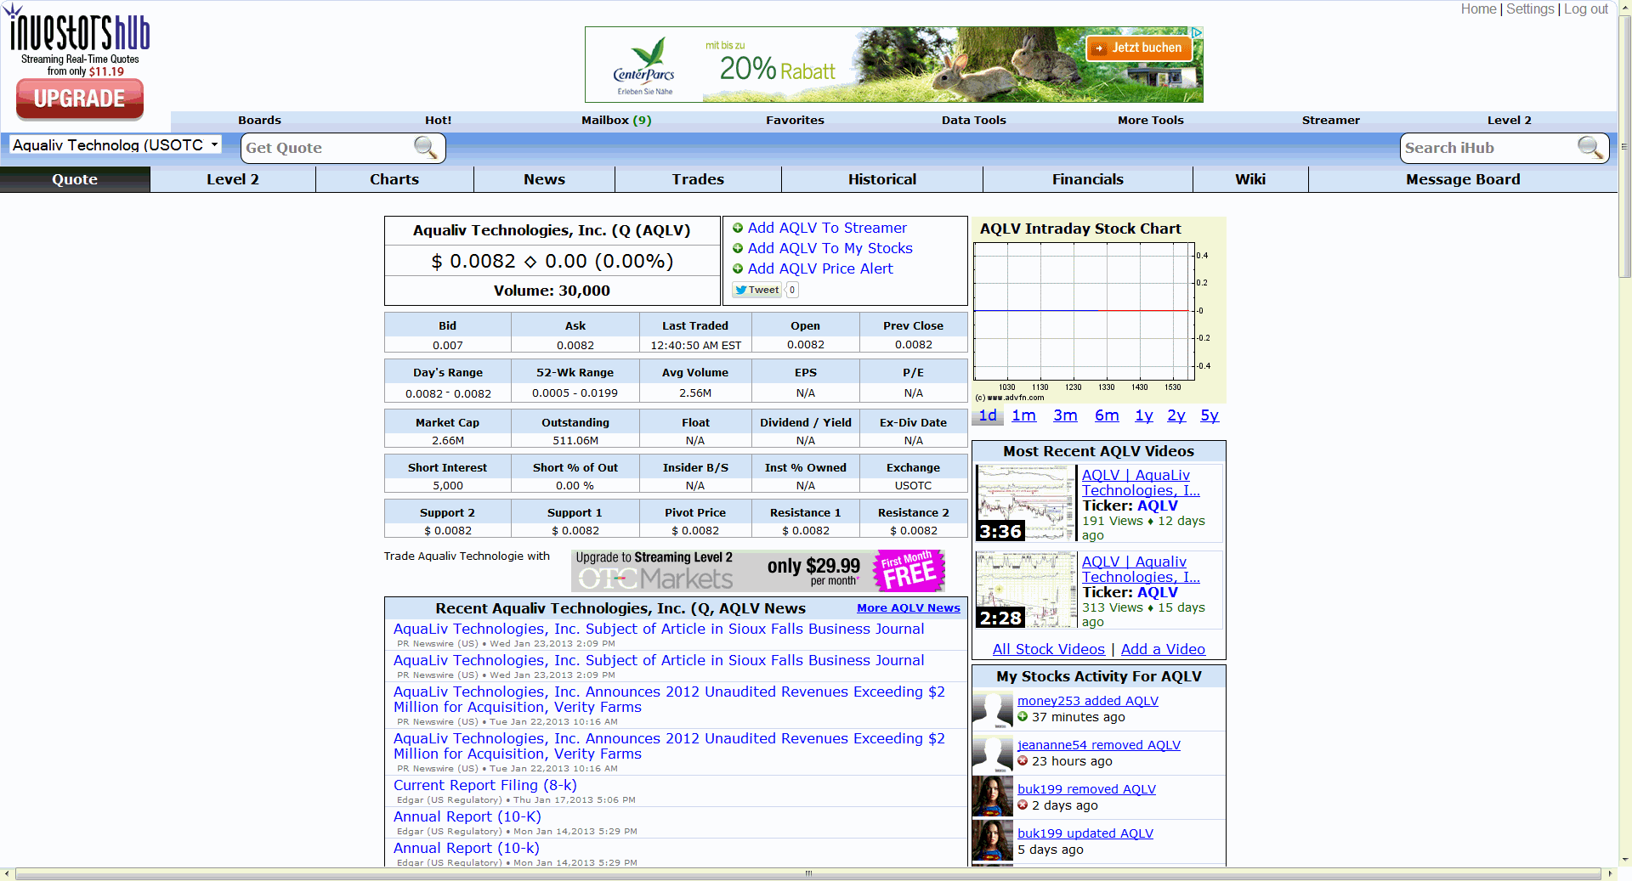The width and height of the screenshot is (1632, 881).
Task: Select the 5y chart range
Action: (x=1210, y=415)
